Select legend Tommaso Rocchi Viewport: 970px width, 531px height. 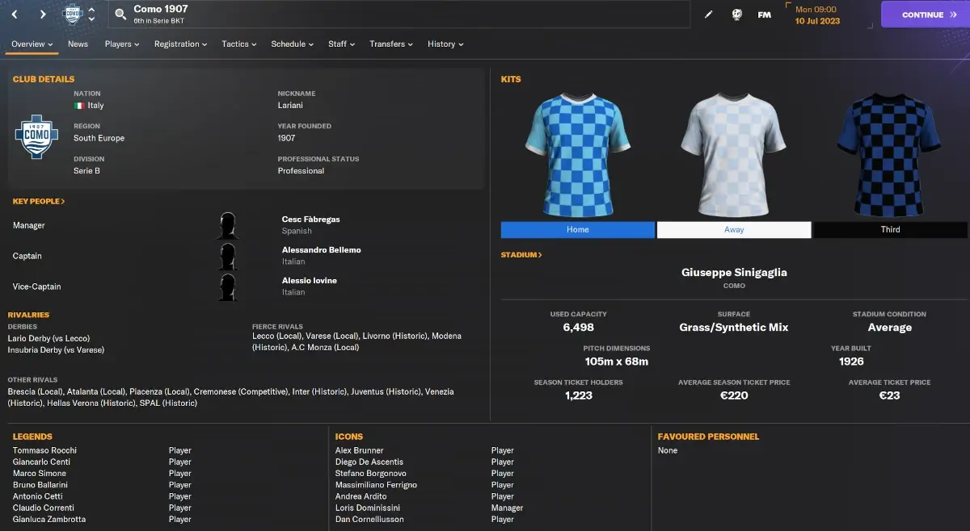pyautogui.click(x=45, y=450)
